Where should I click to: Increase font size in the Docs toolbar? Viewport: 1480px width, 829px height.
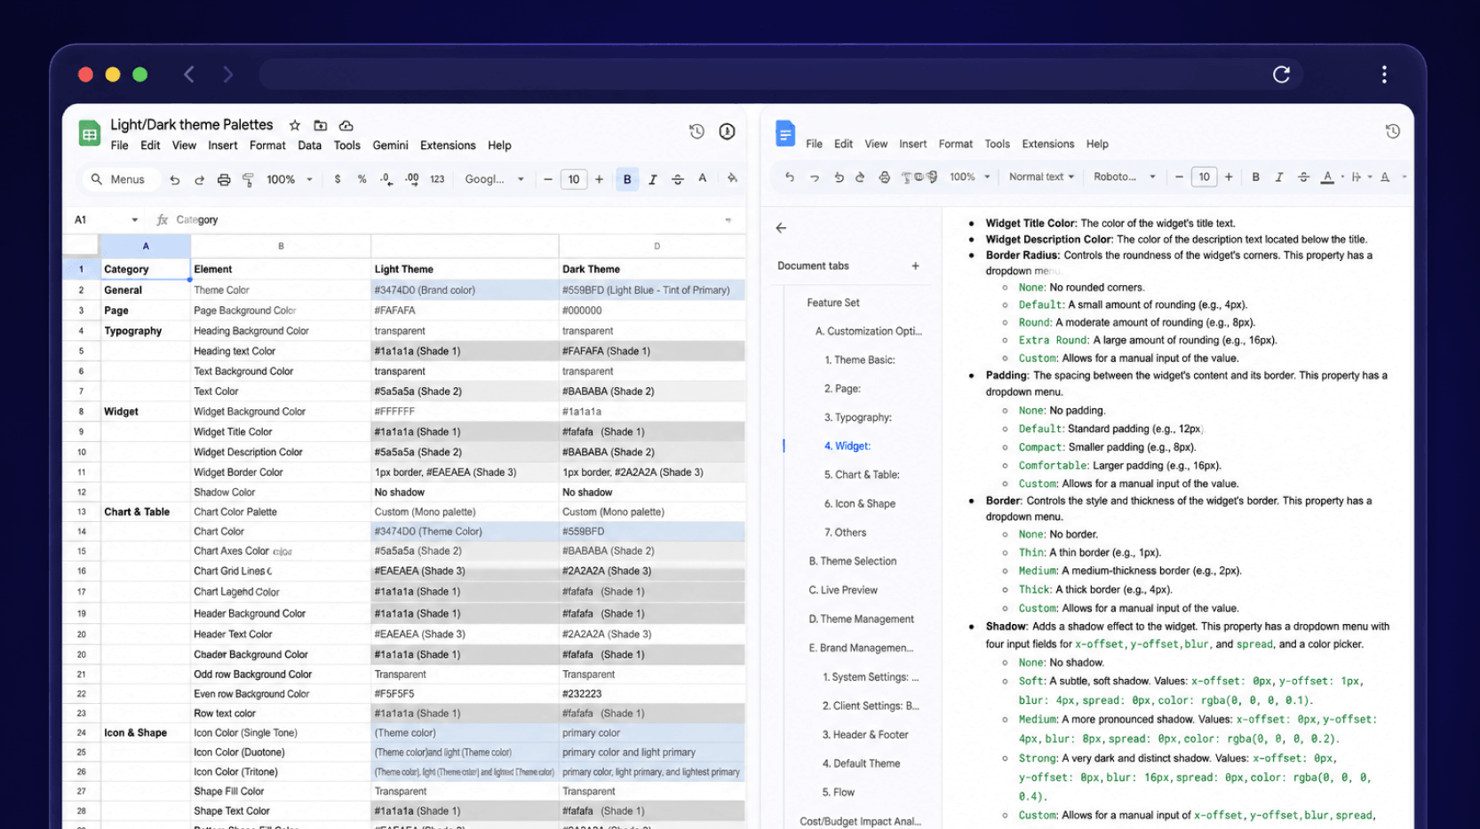click(x=1229, y=177)
